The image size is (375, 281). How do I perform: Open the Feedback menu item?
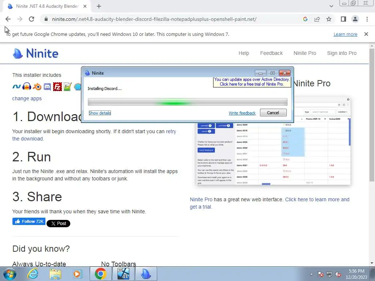[x=271, y=53]
